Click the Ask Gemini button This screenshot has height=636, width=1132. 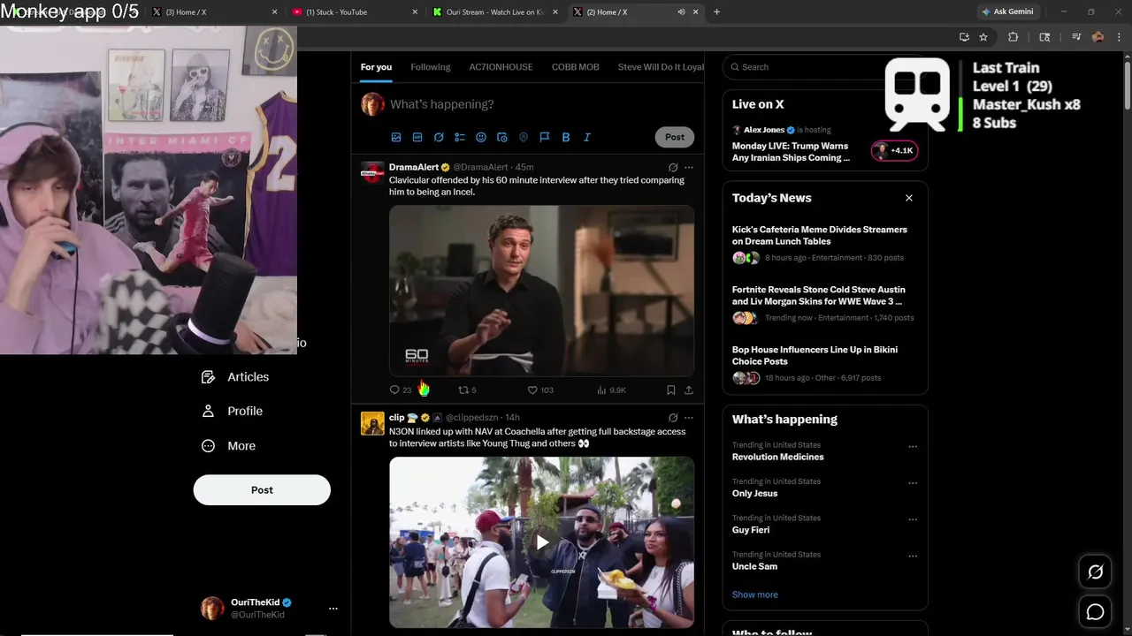tap(1007, 12)
